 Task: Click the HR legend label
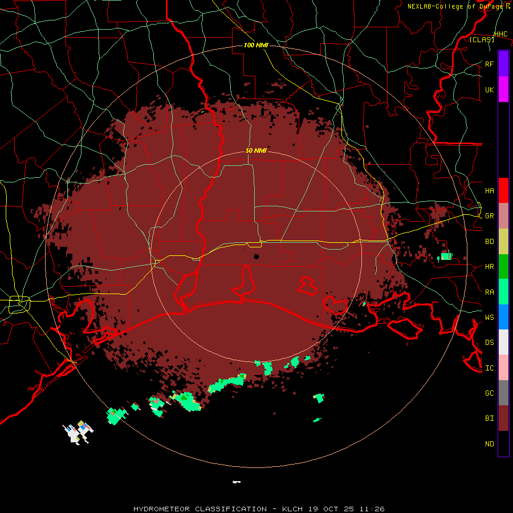coord(489,267)
